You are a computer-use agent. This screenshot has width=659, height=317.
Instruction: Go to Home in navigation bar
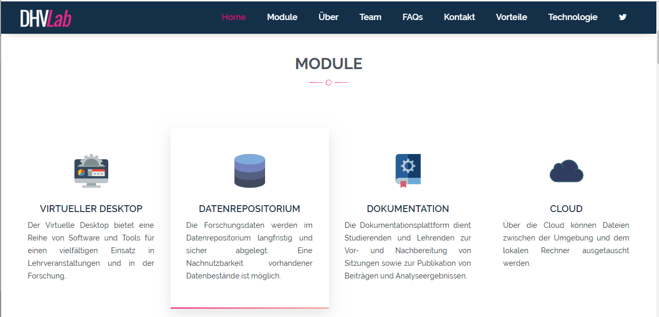233,17
